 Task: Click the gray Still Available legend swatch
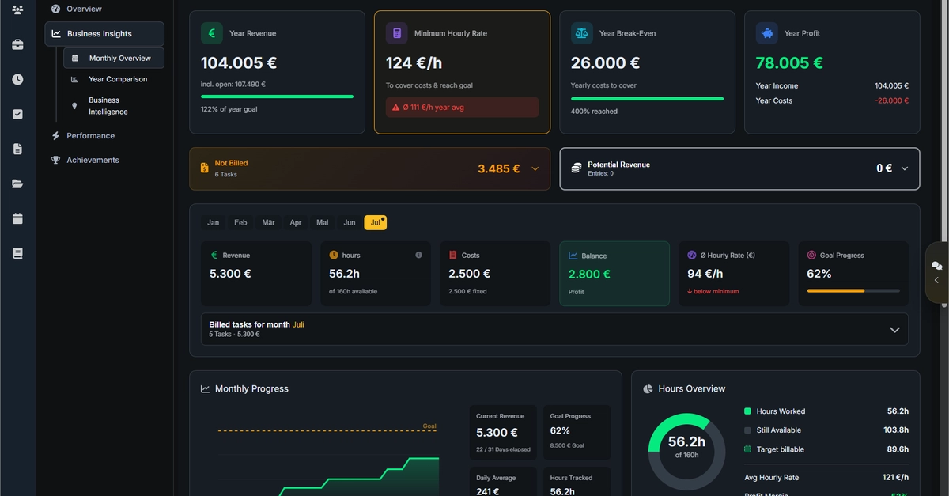click(x=747, y=430)
